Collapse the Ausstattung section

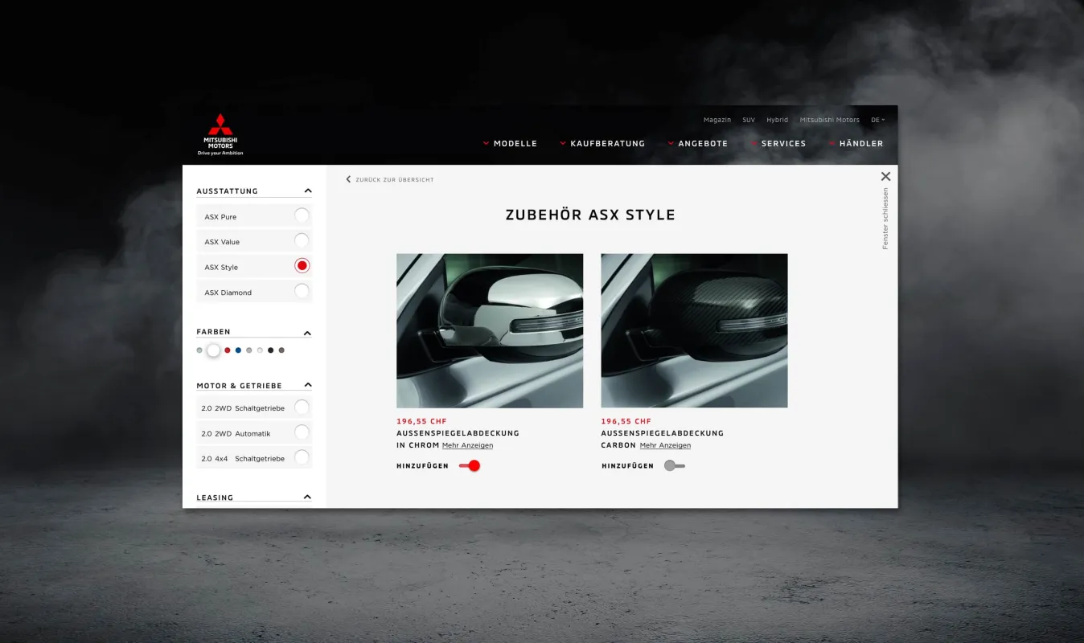[x=307, y=191]
